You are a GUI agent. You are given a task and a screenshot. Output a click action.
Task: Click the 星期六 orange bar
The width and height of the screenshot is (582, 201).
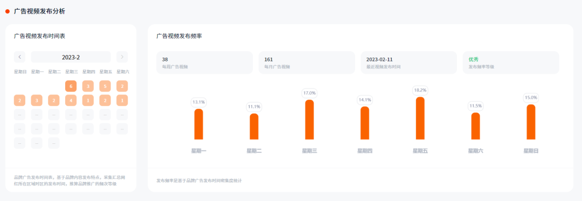click(x=475, y=126)
